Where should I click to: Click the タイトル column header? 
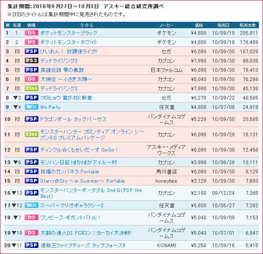pyautogui.click(x=87, y=25)
